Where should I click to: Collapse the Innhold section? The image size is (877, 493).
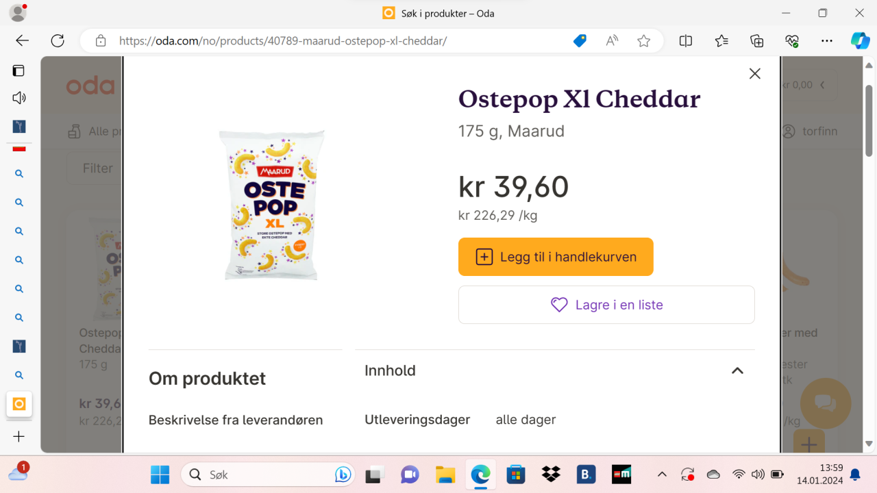(737, 370)
